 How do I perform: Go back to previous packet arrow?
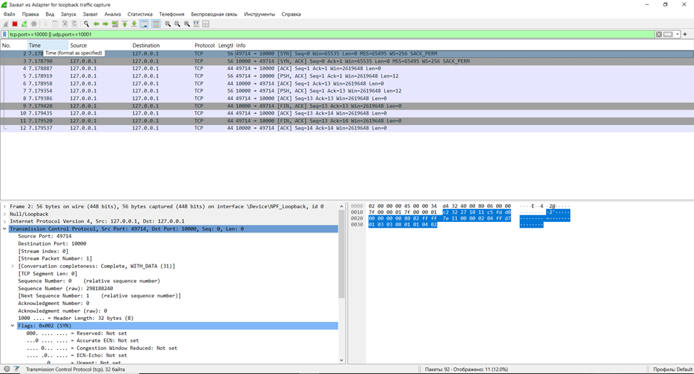[96, 23]
